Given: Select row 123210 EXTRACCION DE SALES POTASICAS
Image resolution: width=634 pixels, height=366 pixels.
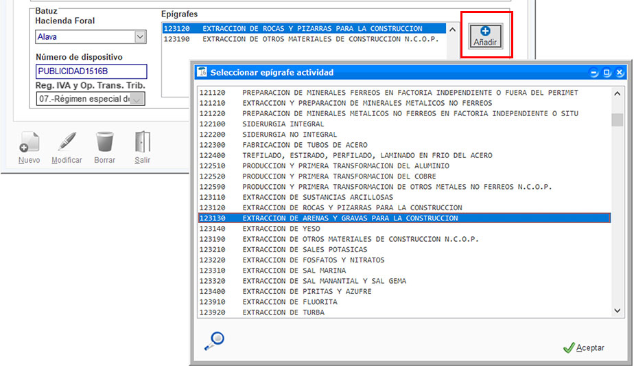Looking at the screenshot, I should click(404, 250).
